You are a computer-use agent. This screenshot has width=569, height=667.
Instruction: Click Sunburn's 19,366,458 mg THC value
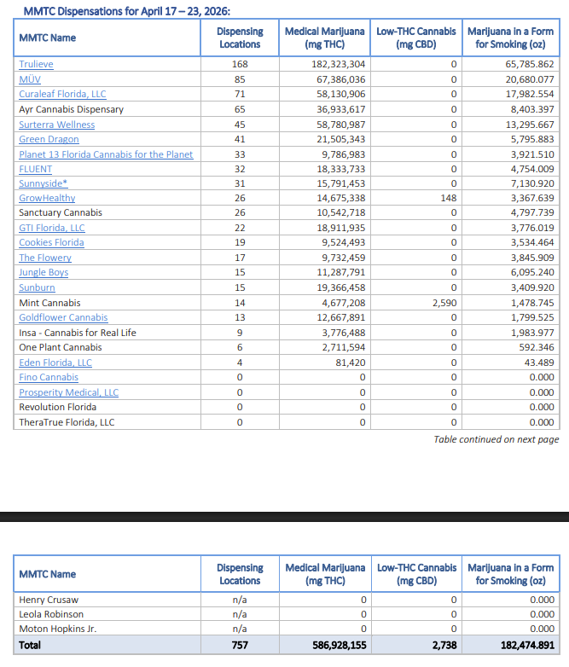(x=341, y=287)
